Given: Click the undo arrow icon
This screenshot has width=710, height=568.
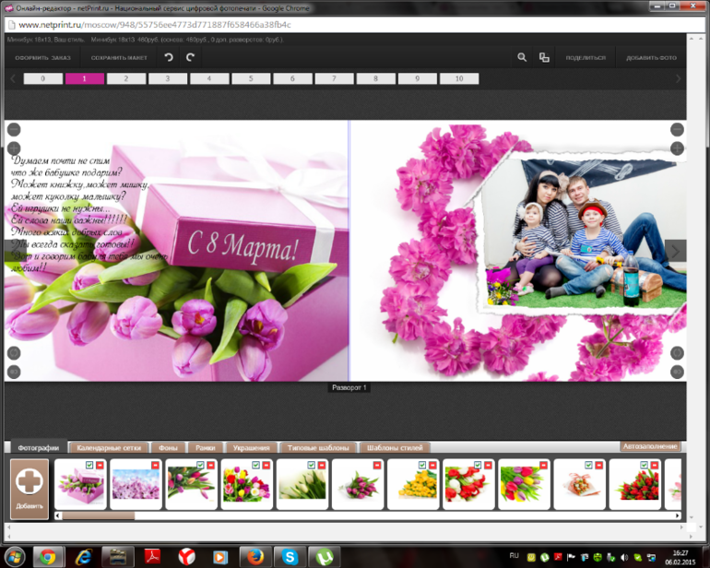Looking at the screenshot, I should 168,57.
